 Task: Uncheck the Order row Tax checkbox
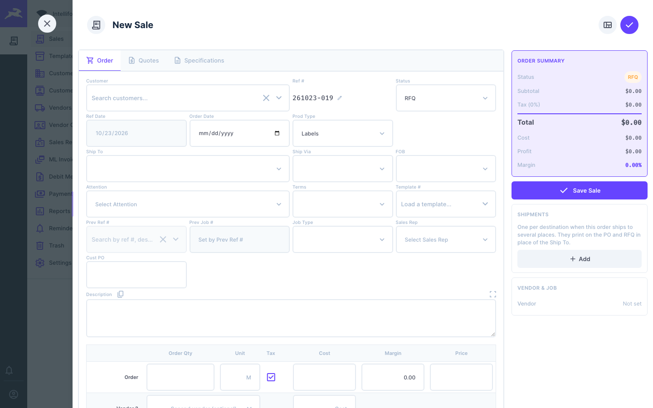pos(271,377)
